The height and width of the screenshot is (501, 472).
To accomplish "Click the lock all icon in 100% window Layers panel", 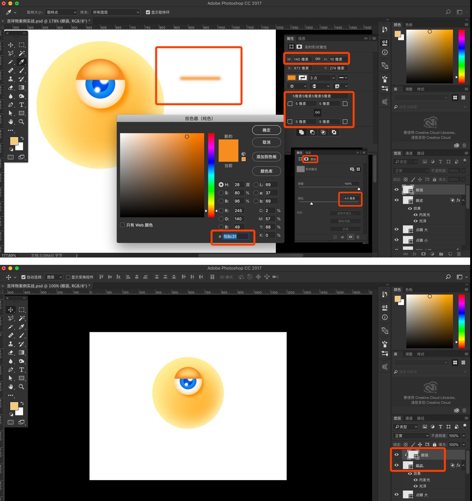I will [x=435, y=444].
